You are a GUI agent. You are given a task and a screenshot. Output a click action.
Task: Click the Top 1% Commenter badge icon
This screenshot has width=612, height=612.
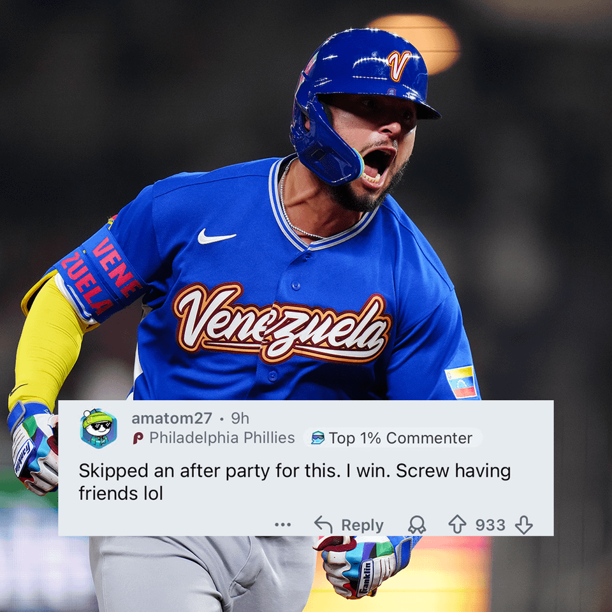(x=317, y=438)
